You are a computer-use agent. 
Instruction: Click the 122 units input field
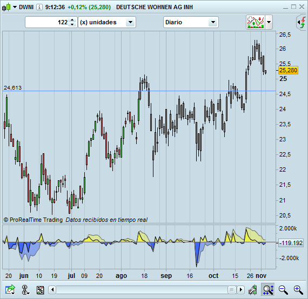point(47,22)
